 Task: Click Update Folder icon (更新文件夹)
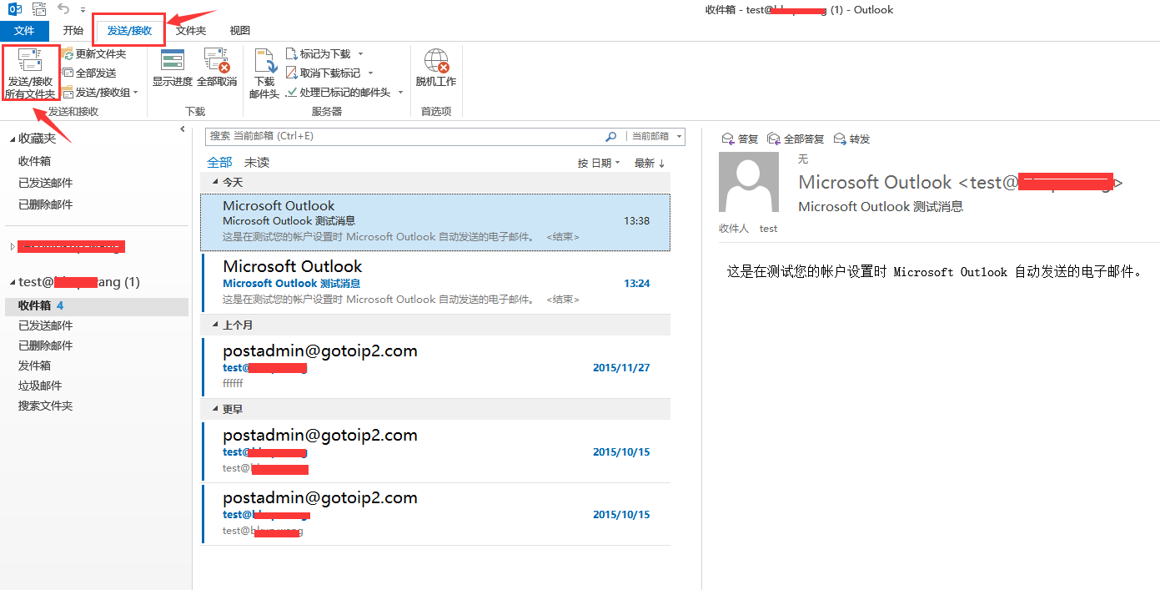[68, 54]
